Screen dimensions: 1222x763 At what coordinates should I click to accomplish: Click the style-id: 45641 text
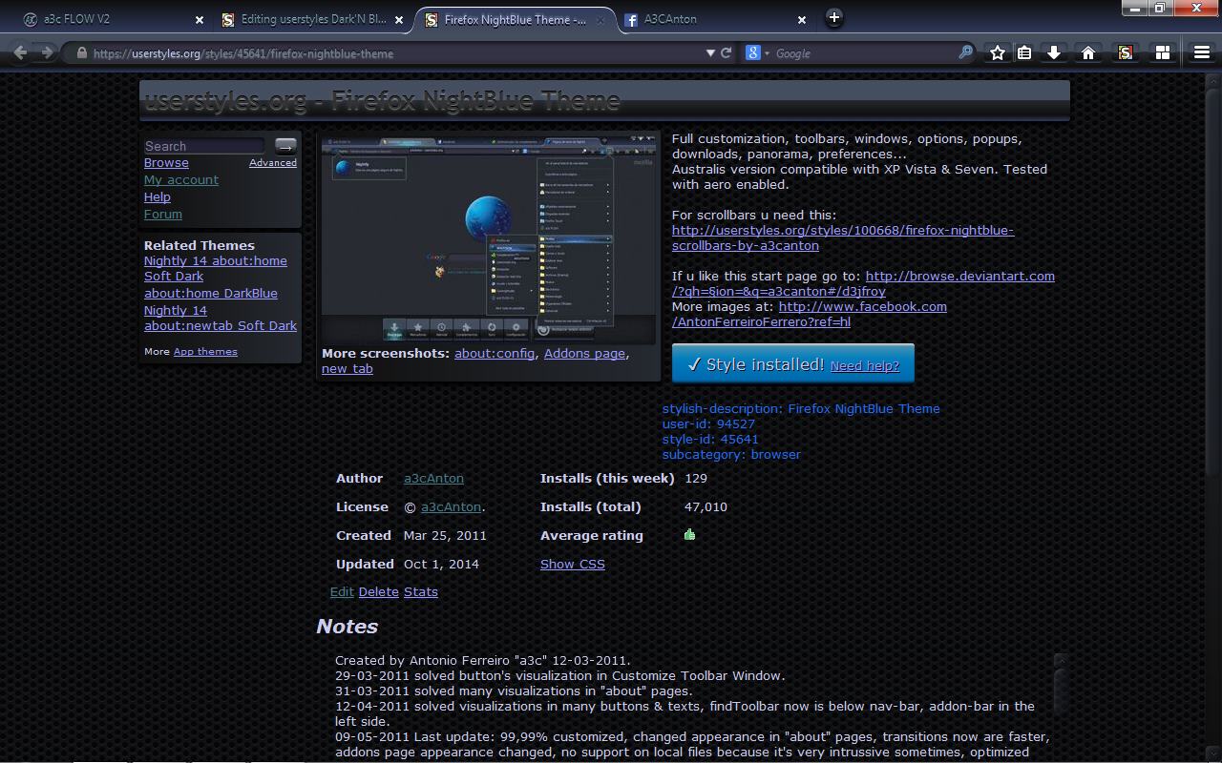click(x=710, y=440)
